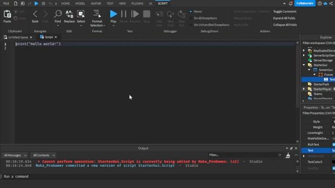Image resolution: width=335 pixels, height=188 pixels.
Task: Click the LineHeight property row
Action: coord(318,133)
